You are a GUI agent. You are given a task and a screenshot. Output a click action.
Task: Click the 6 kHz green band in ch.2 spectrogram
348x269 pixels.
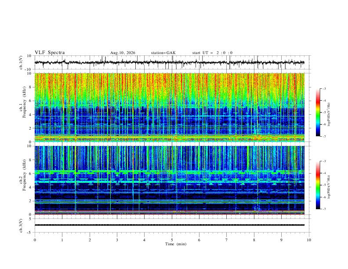[x=170, y=171]
